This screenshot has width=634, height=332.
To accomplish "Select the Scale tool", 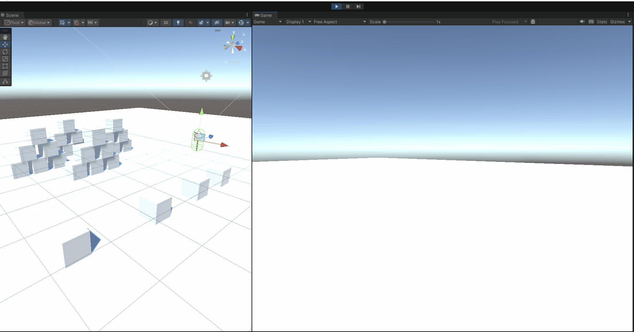I will (5, 59).
